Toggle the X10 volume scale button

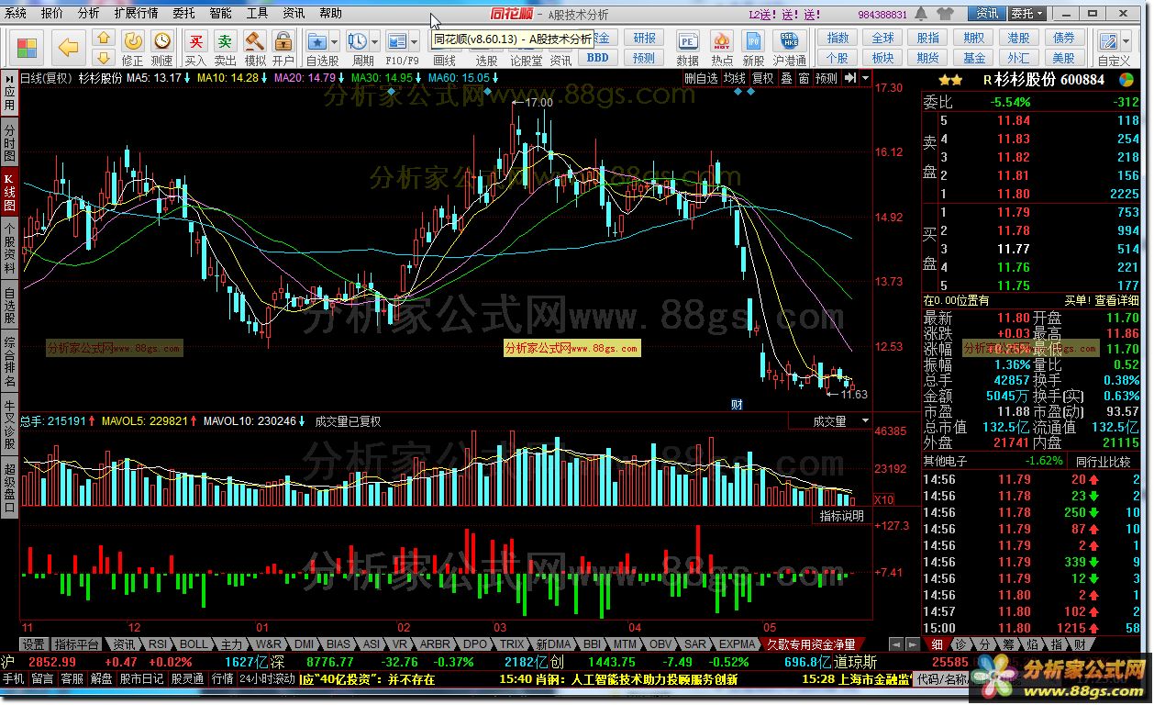pos(884,499)
